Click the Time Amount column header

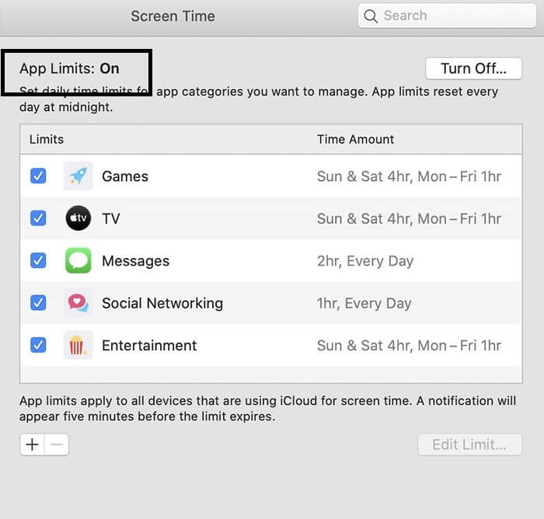(x=355, y=139)
